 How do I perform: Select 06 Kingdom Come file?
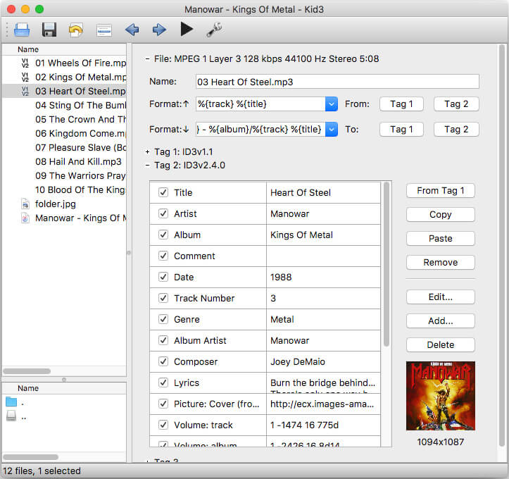(x=80, y=133)
